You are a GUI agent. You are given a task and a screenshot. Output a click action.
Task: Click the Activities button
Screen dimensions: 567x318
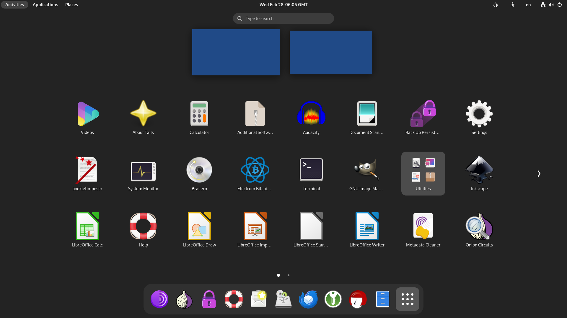pos(14,5)
